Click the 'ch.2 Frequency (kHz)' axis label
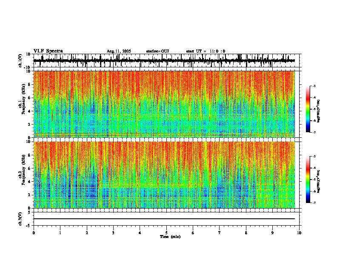 22,170
